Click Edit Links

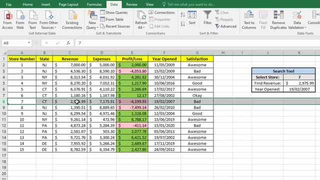[x=159, y=26]
